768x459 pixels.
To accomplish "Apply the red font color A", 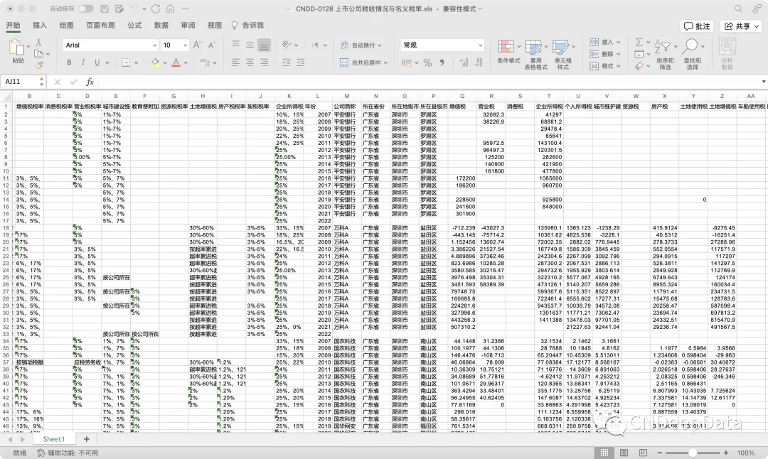I will [x=176, y=62].
